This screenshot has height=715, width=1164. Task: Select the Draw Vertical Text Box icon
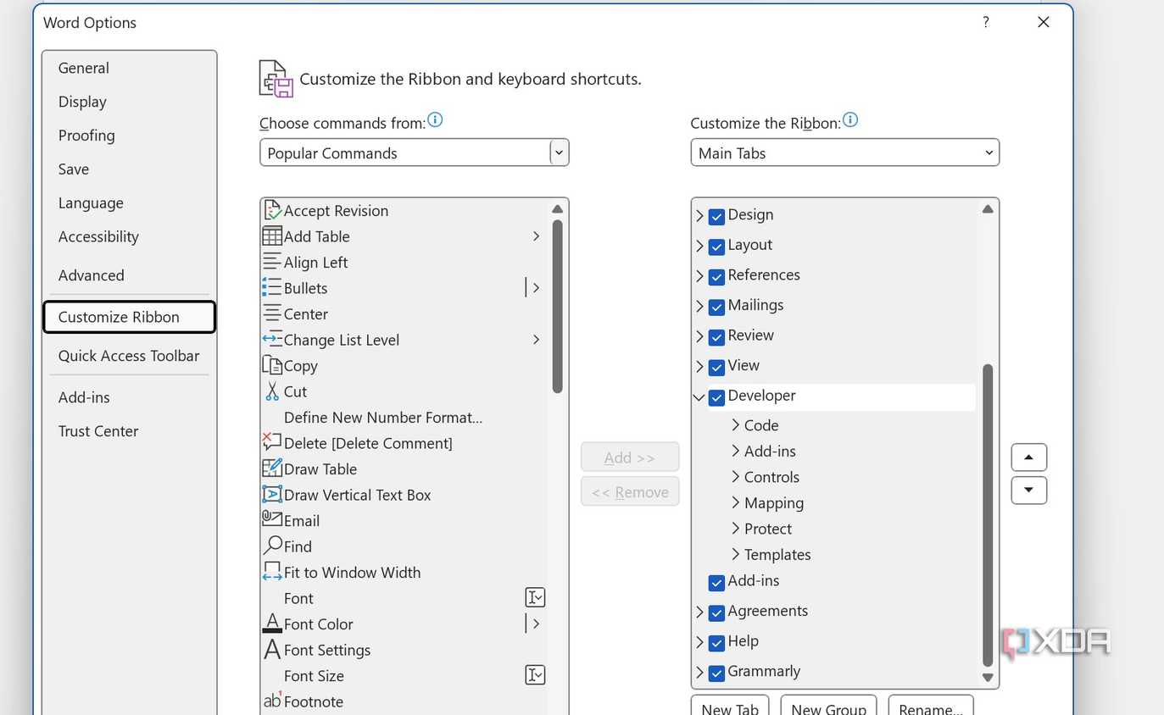click(x=272, y=494)
